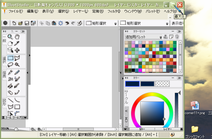Minimize the カラー panel
This screenshot has height=139, width=212.
[173, 78]
